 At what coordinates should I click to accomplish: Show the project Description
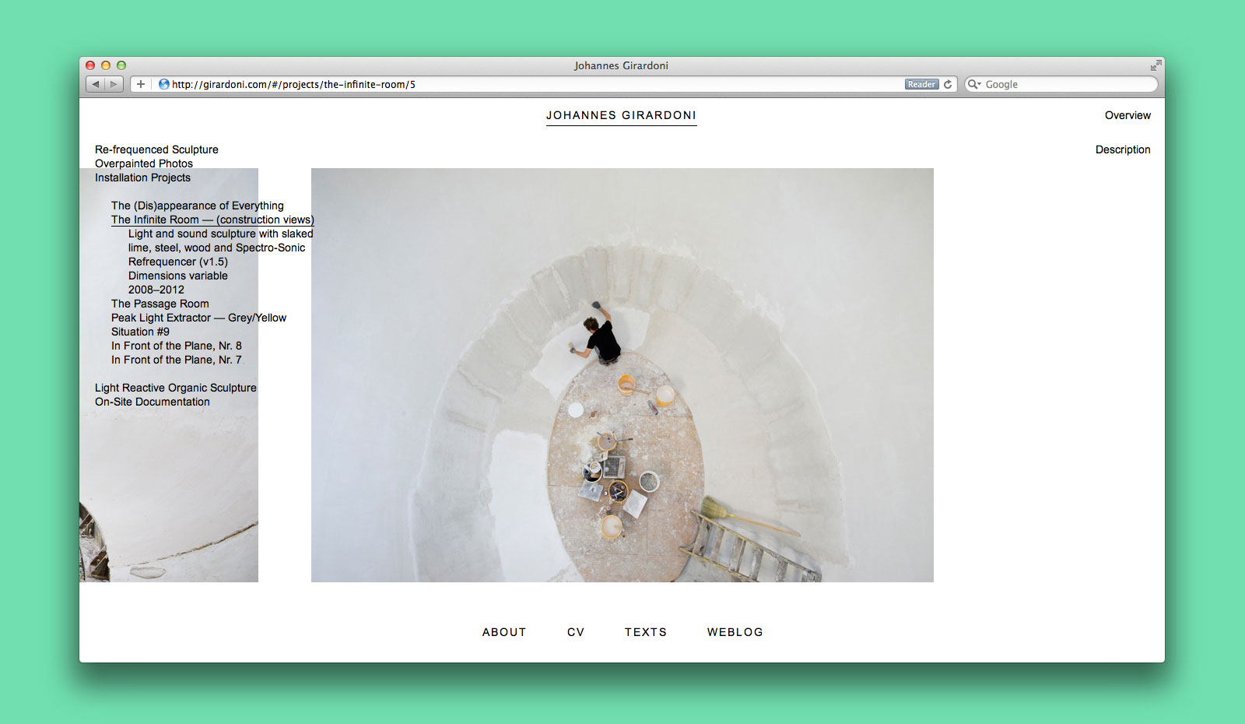1122,149
